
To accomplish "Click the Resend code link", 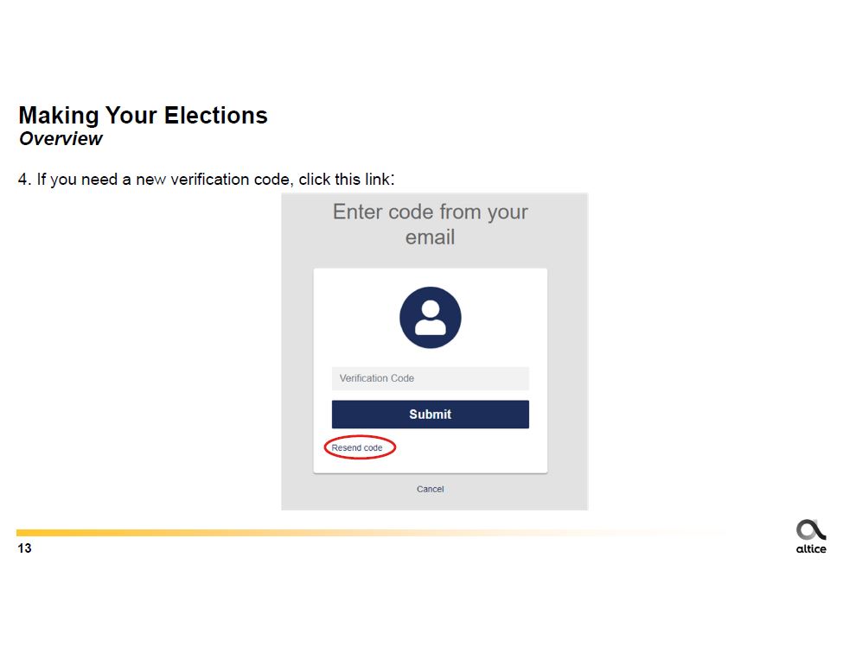I will (x=357, y=448).
